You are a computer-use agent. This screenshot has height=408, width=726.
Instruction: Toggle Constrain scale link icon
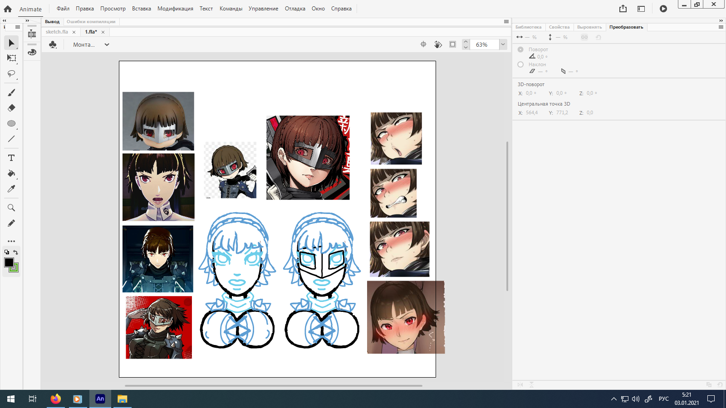point(584,37)
